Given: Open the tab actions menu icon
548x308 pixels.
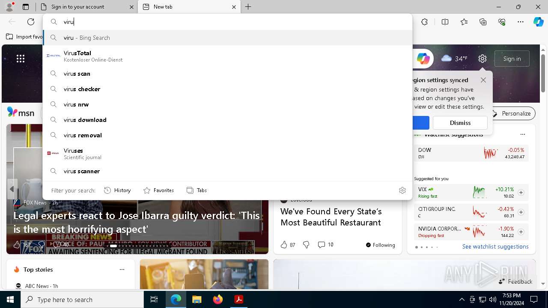Looking at the screenshot, I should point(26,7).
